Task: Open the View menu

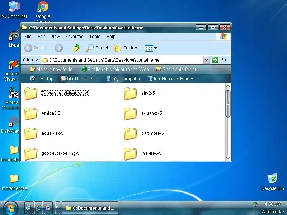Action: [55, 37]
